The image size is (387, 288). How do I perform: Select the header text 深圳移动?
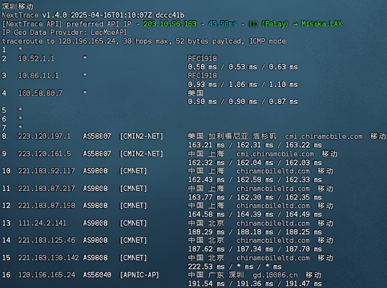pos(17,6)
